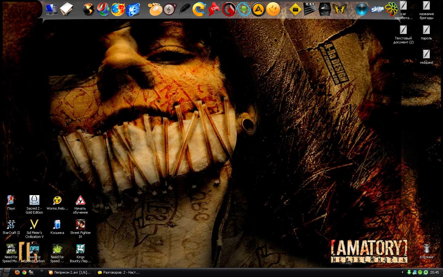
Task: Select Need for Speed Most Wanted shortcut
Action: [x=11, y=253]
